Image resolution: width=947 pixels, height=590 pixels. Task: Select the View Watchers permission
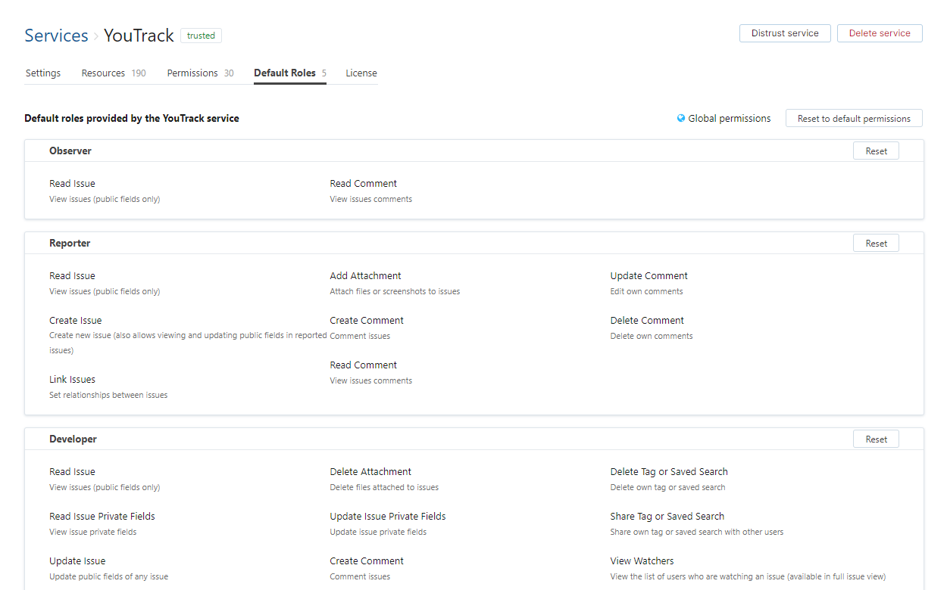[x=642, y=561]
